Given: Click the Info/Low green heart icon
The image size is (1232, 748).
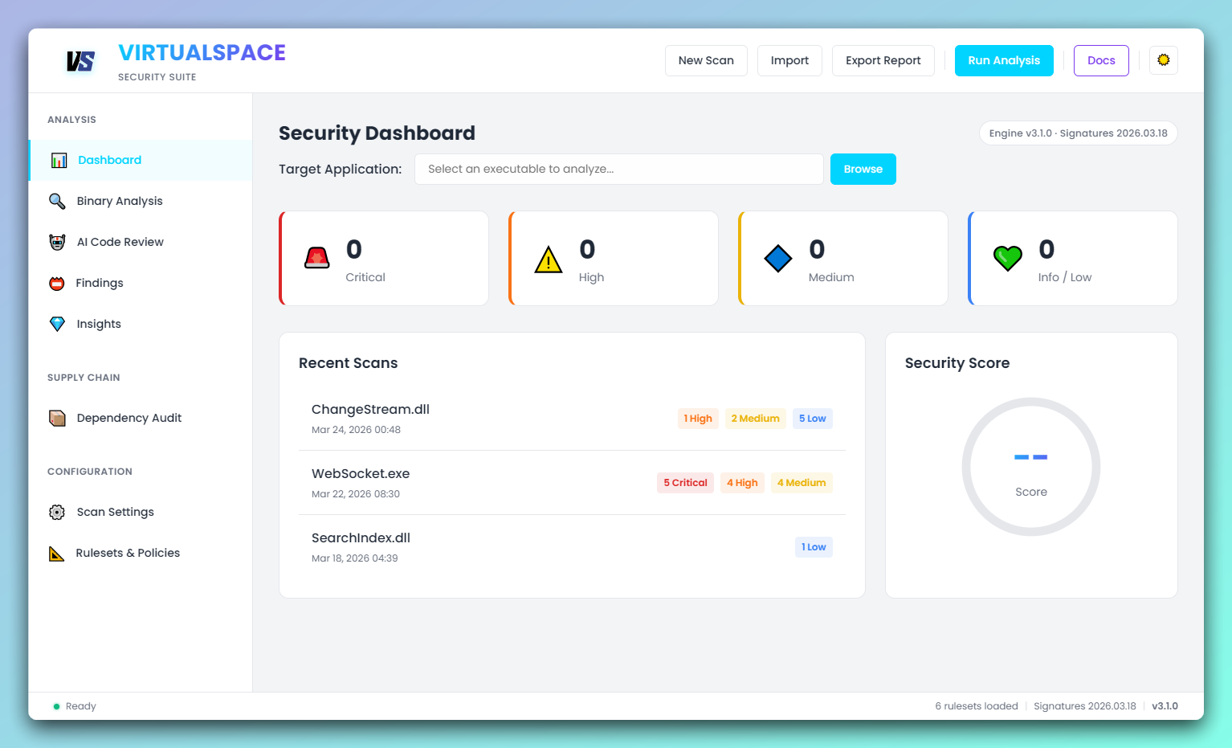Looking at the screenshot, I should 1007,258.
